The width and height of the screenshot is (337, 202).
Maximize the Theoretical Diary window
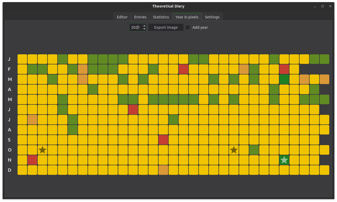(x=323, y=6)
